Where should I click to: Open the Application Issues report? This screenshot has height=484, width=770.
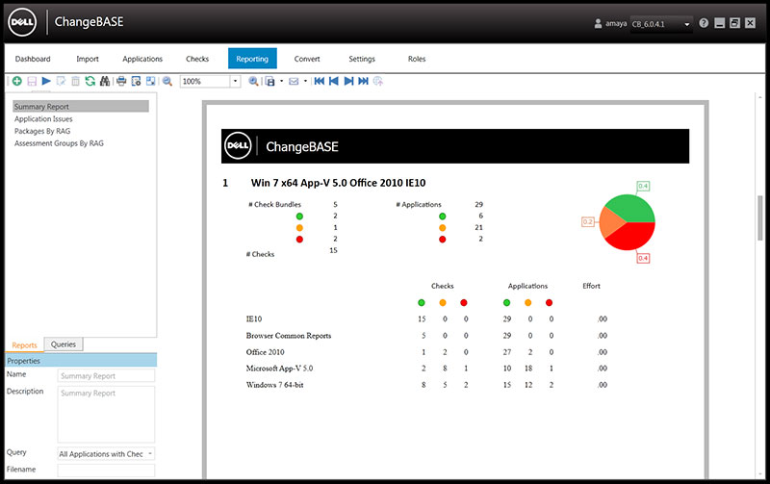(x=43, y=118)
